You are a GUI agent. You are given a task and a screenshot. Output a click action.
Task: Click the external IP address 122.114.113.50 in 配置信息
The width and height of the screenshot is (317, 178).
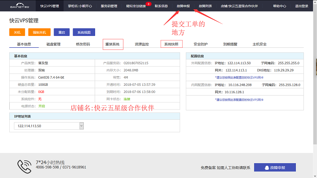coord(239,63)
